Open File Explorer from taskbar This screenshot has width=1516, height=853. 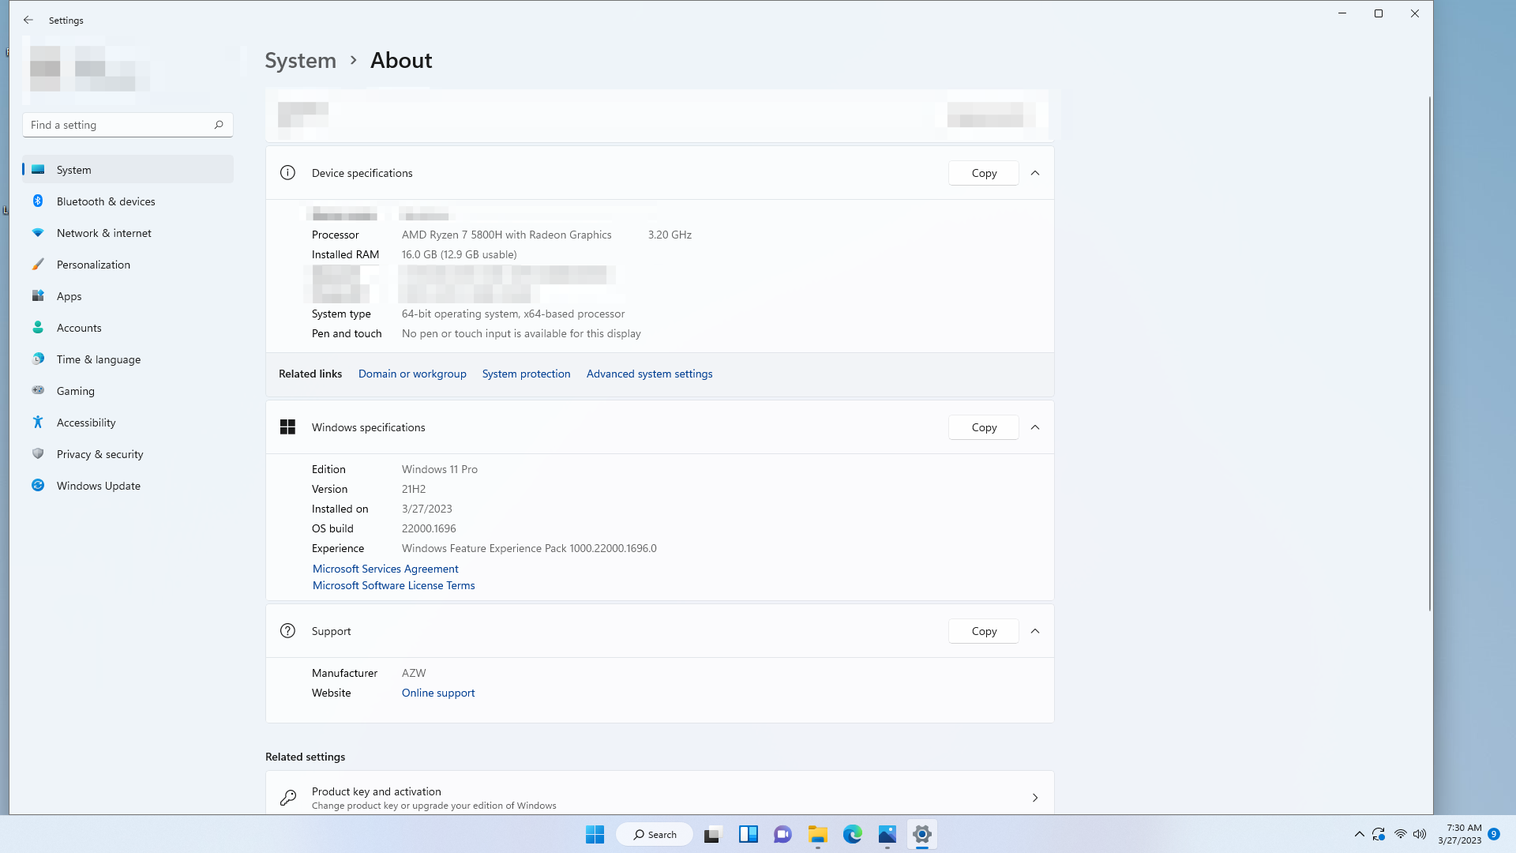point(818,834)
